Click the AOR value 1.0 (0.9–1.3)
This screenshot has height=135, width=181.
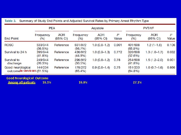pos(101,52)
